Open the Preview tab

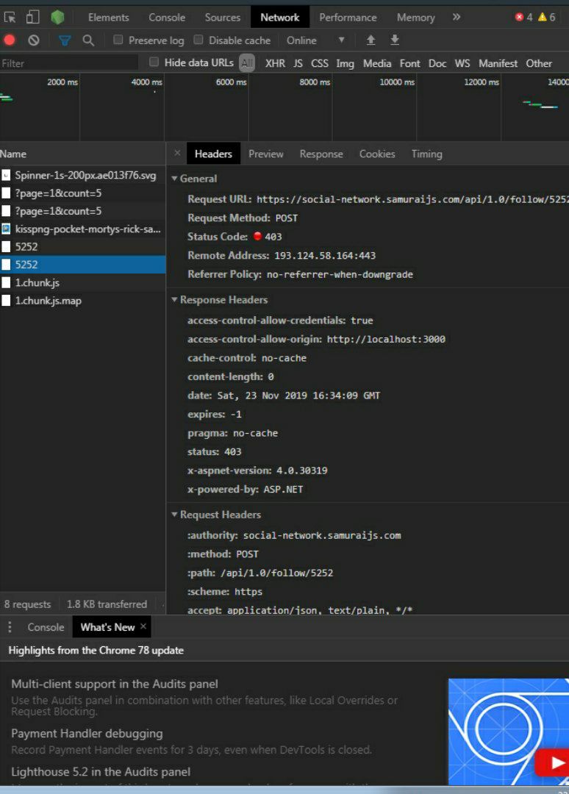[266, 154]
